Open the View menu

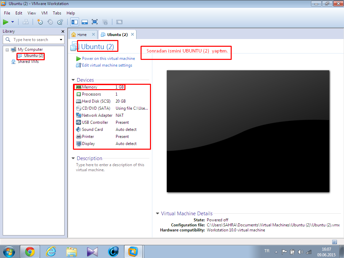tap(32, 13)
